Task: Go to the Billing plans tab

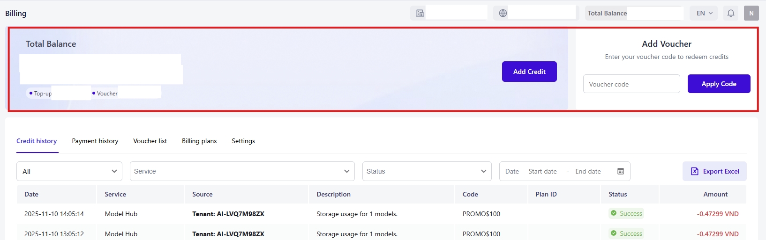Action: click(x=199, y=141)
